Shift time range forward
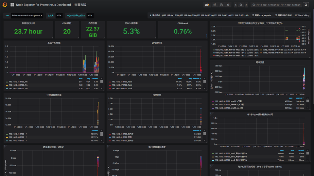Viewport: 314px width, 176px height. pyautogui.click(x=246, y=5)
